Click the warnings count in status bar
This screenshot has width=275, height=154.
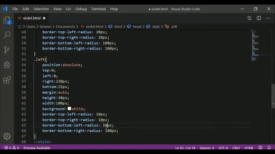tap(15, 148)
